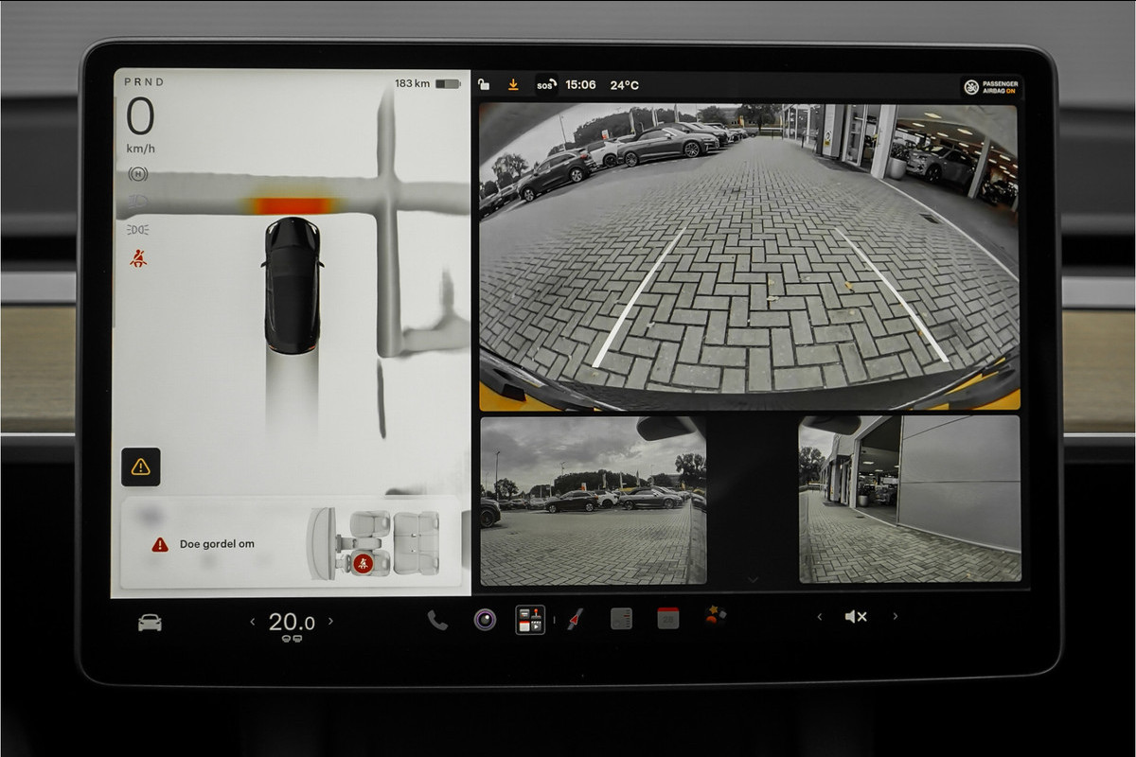Toggle the passenger airbag indicator
Image resolution: width=1136 pixels, height=757 pixels.
(991, 87)
